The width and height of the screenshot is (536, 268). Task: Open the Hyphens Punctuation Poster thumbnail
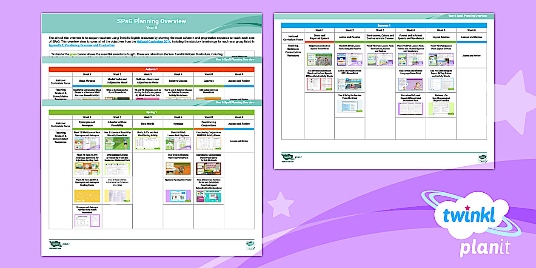[178, 196]
